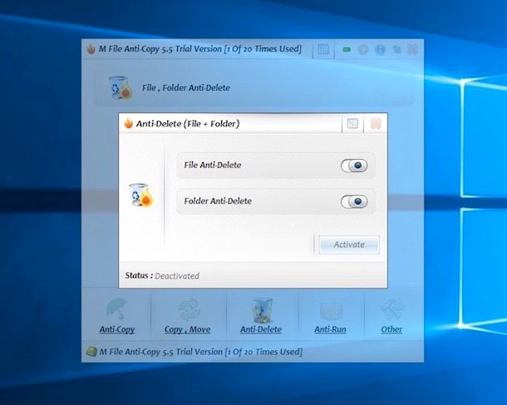507x405 pixels.
Task: Open the Other tools tab
Action: pyautogui.click(x=391, y=316)
